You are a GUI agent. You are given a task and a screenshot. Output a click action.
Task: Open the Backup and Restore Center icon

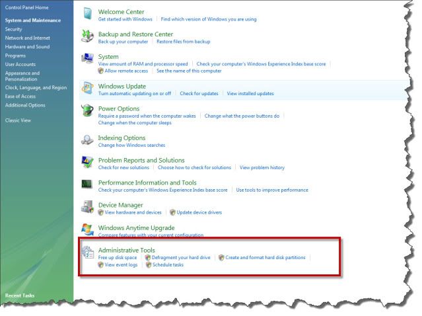click(x=87, y=36)
